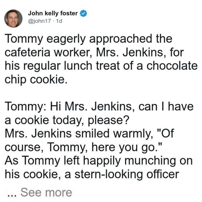Click the 'stern-looking officer' text line
Image resolution: width=202 pixels, height=202 pixels.
(x=92, y=175)
